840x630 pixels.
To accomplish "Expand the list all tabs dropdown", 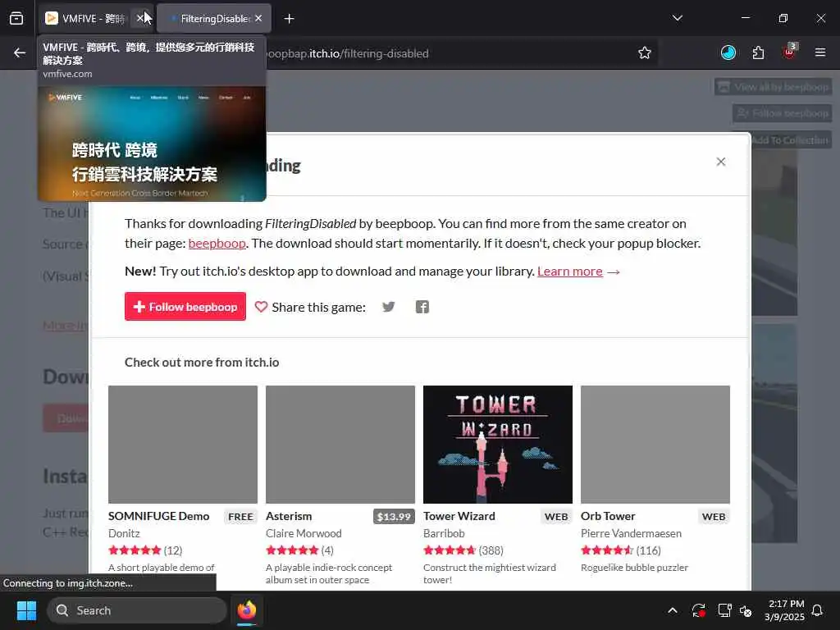I will pyautogui.click(x=678, y=18).
